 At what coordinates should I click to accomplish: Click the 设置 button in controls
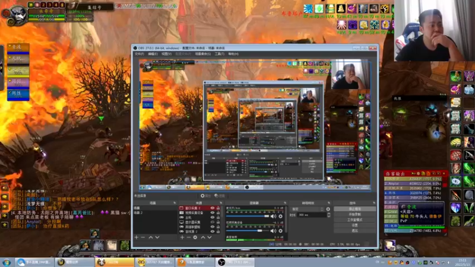point(354,225)
